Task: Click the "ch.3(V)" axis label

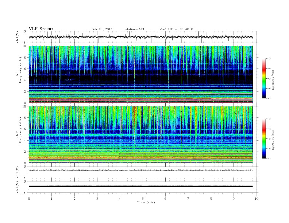Action: [18, 172]
